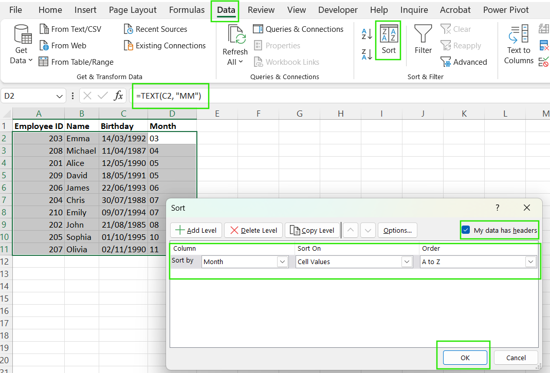Image resolution: width=550 pixels, height=373 pixels.
Task: Select the Month header cell
Action: (x=172, y=126)
